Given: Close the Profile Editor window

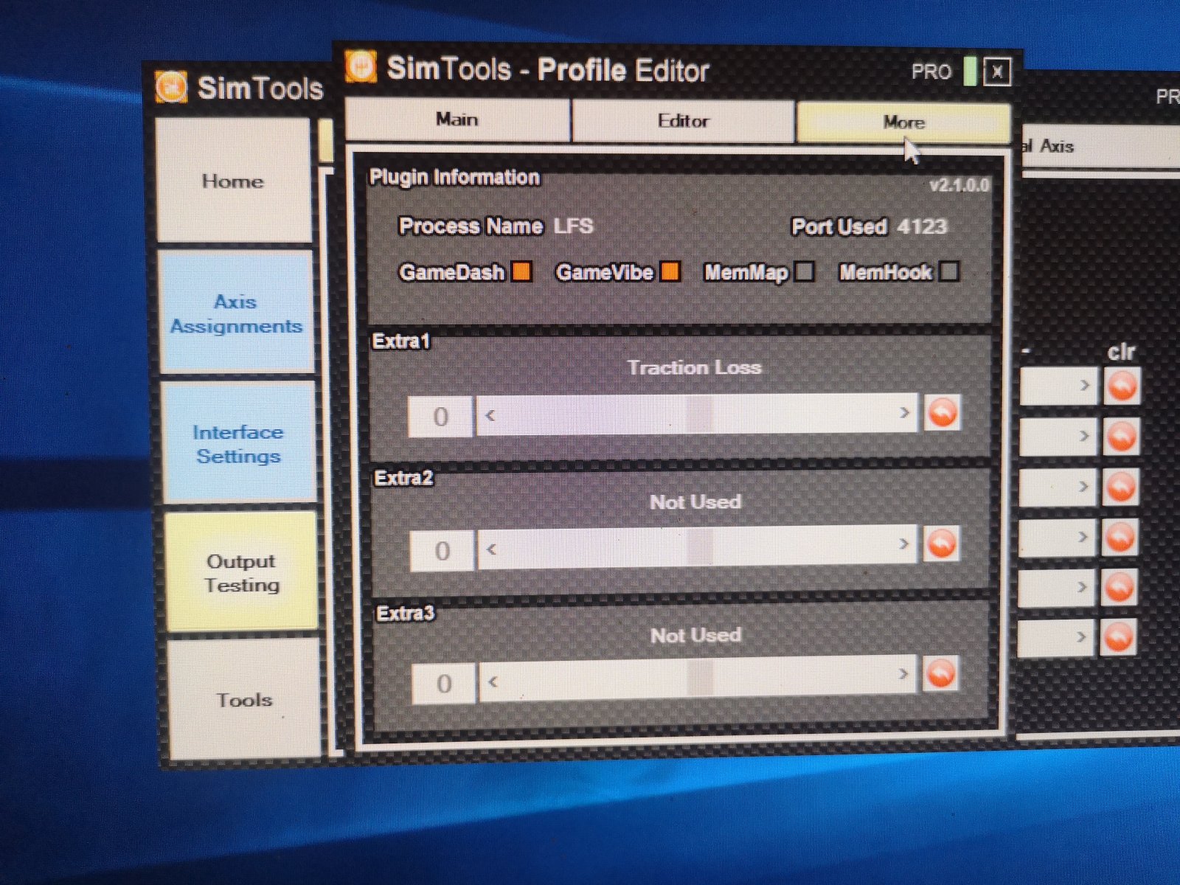Looking at the screenshot, I should pos(997,72).
